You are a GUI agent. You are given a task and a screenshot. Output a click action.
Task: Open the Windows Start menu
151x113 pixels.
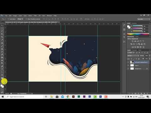coord(3,97)
